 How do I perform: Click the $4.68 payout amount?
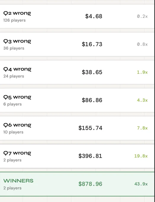[x=94, y=16]
